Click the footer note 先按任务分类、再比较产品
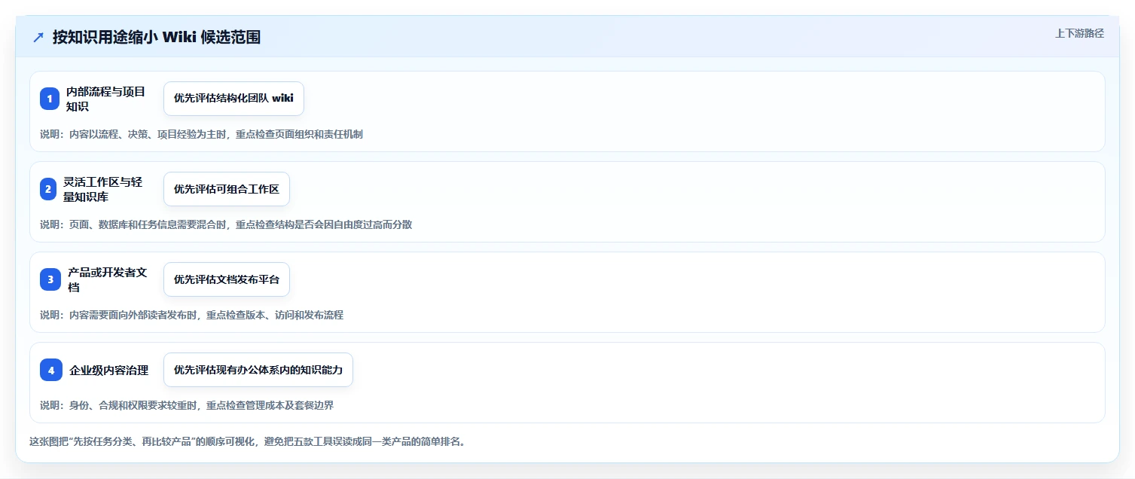1135x479 pixels. click(247, 441)
